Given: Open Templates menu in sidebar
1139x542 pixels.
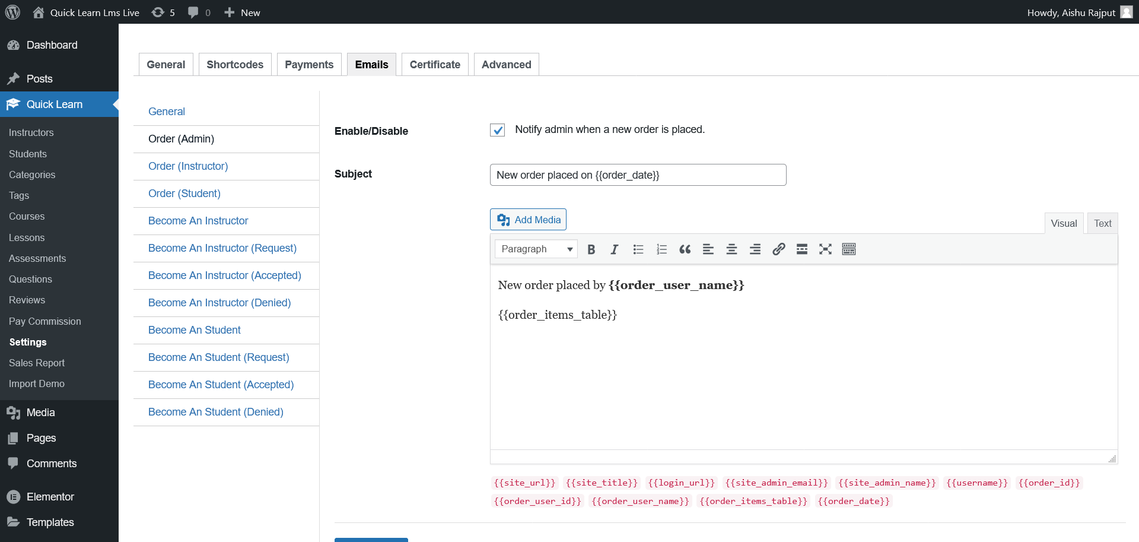Looking at the screenshot, I should 59,522.
